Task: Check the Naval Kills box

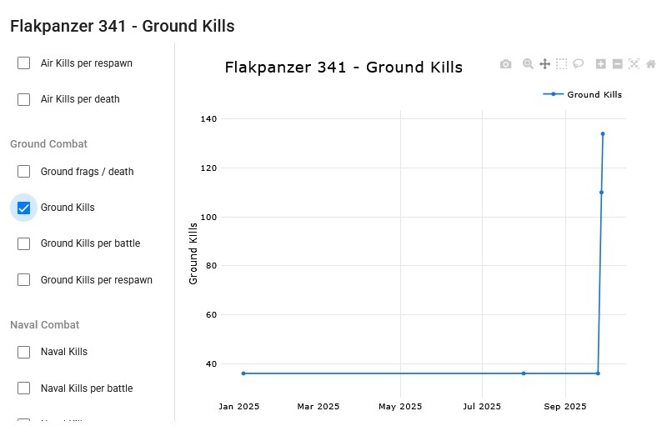Action: 24,352
